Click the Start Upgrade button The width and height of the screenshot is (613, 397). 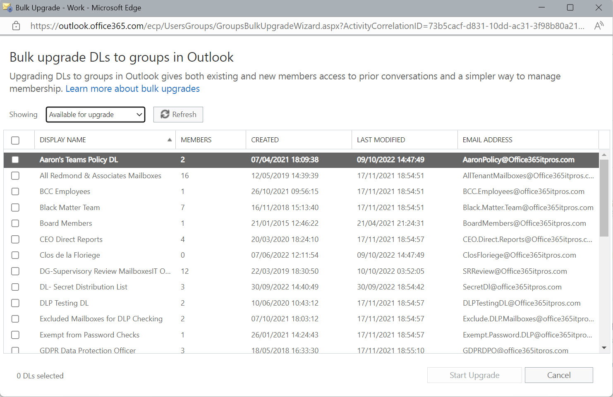(x=474, y=375)
